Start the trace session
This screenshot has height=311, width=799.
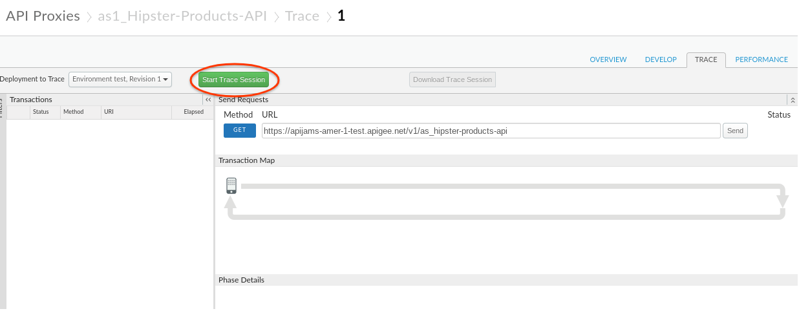pyautogui.click(x=233, y=80)
